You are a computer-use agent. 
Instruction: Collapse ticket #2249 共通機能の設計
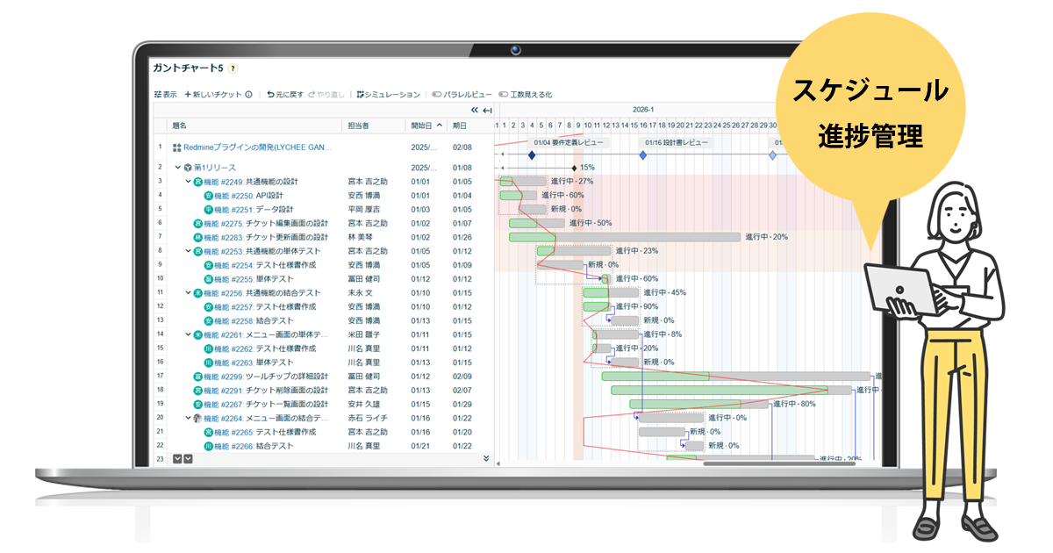coord(188,182)
